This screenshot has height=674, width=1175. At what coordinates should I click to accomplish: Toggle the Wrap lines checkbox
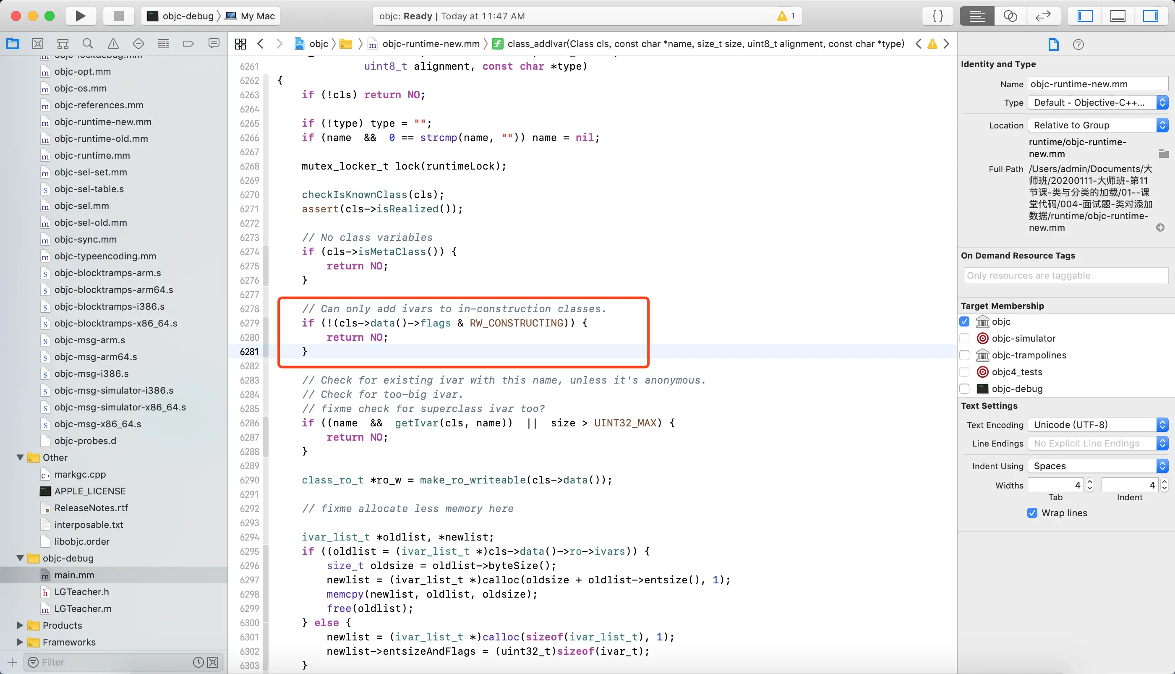coord(1032,513)
